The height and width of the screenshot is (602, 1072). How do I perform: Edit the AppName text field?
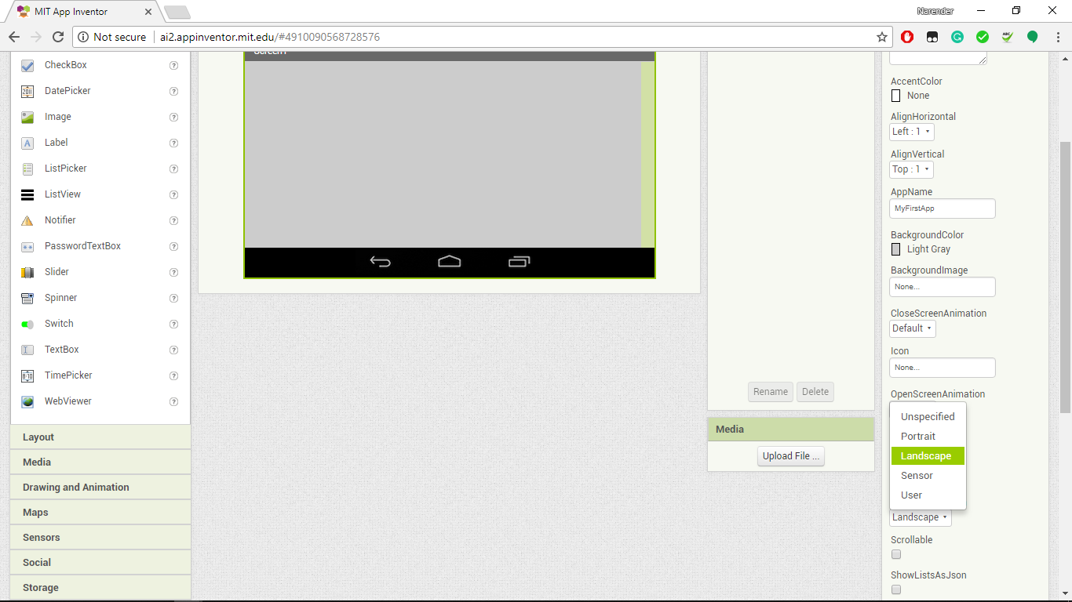(x=943, y=209)
